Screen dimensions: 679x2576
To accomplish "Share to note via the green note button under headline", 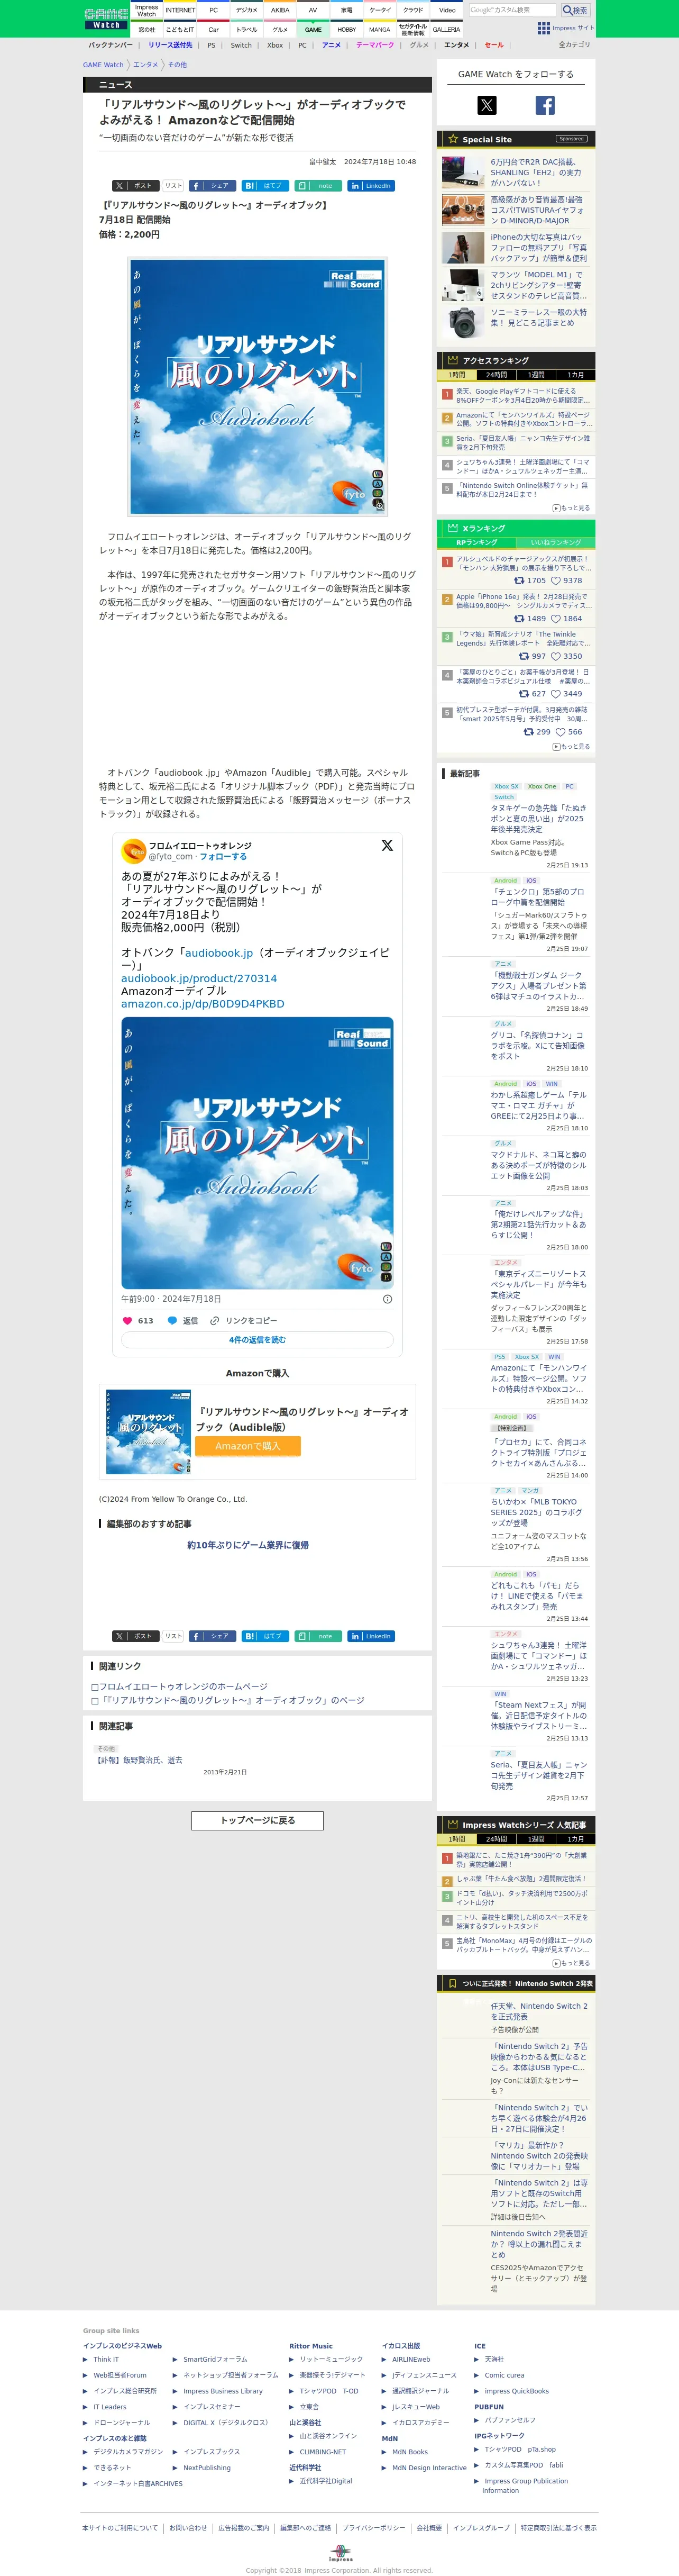I will [318, 186].
